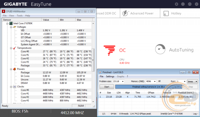This screenshot has width=200, height=117.
Task: Select the LLC/Ring Offset row
Action: click(x=56, y=41)
